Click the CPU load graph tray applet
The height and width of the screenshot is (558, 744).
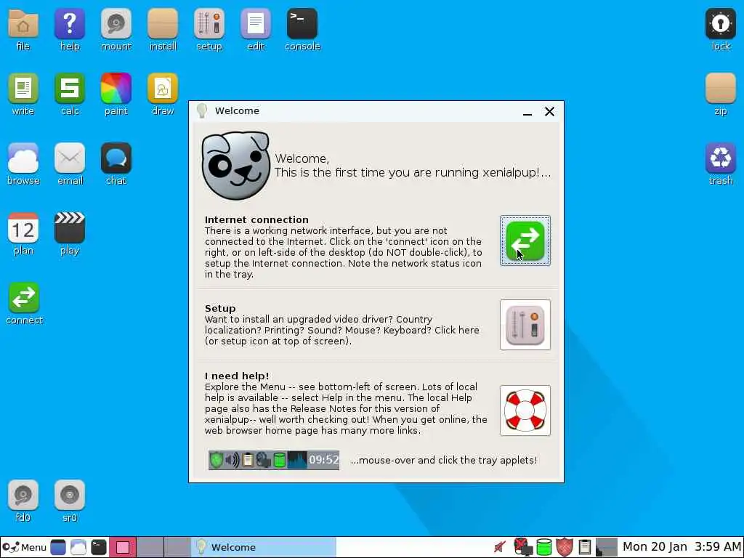click(x=607, y=547)
